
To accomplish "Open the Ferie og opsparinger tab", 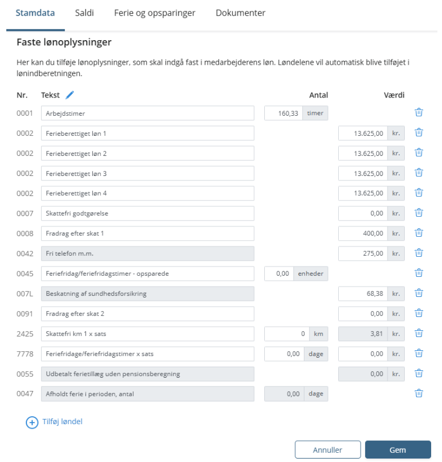I will point(155,13).
